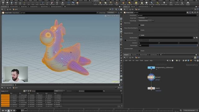
Task: Click the Spread Angle value field
Action: [144, 45]
